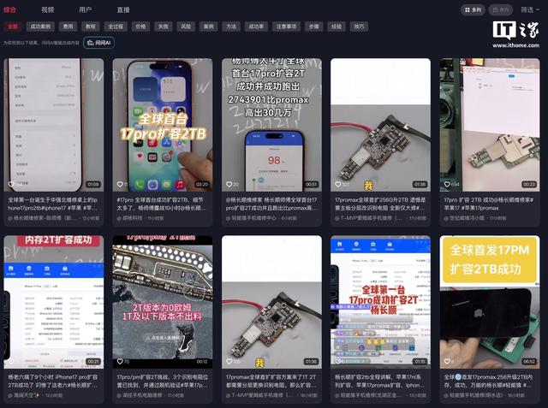Open the 全球第一台17pro成功扩容2T video thumbnail
The height and width of the screenshot is (408, 548).
(380, 302)
